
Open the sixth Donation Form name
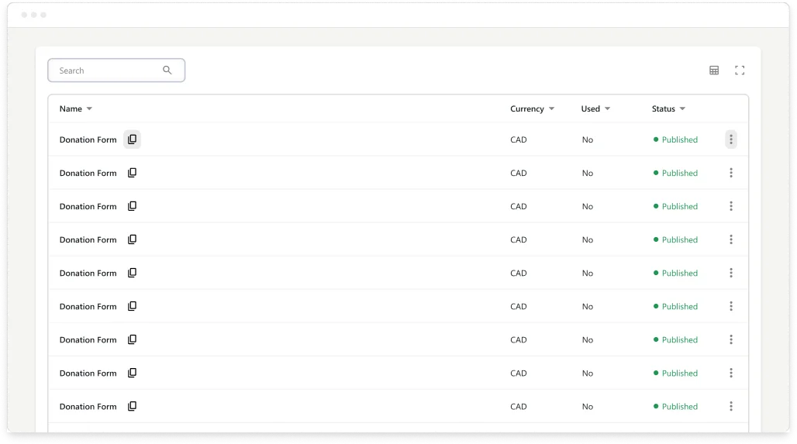pos(88,307)
